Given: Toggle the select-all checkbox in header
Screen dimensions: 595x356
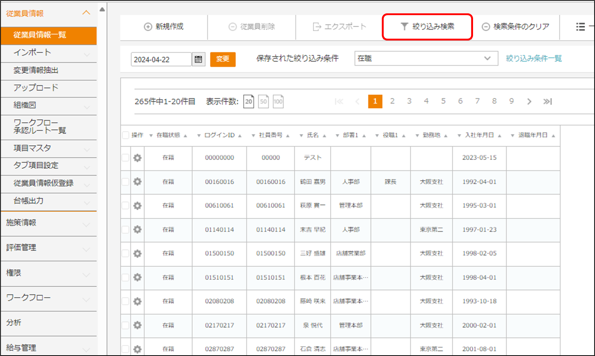Looking at the screenshot, I should (x=126, y=135).
